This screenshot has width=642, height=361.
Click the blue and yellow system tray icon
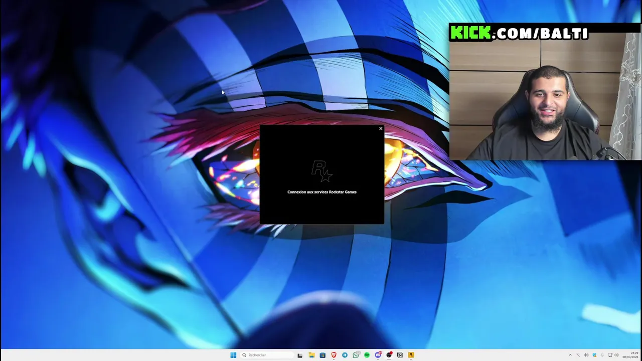click(594, 355)
